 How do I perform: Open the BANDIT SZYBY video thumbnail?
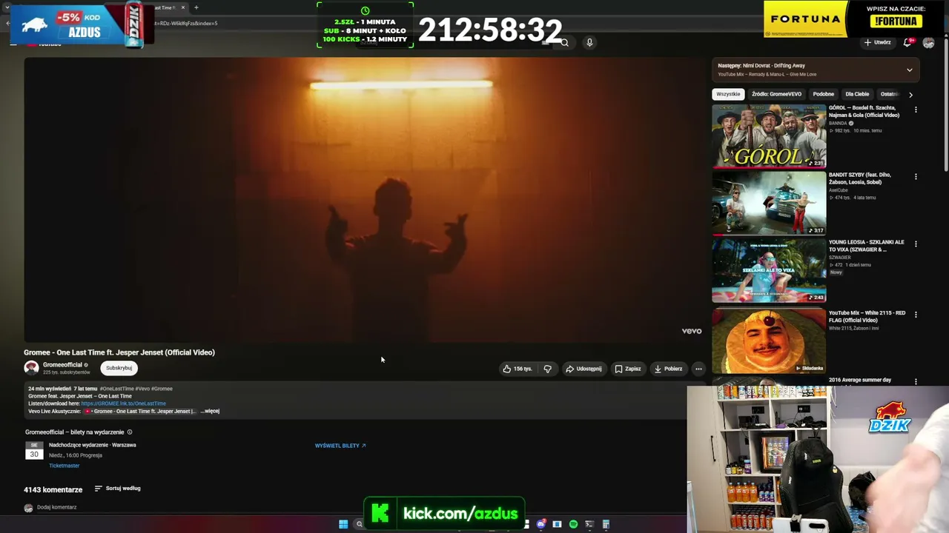769,204
